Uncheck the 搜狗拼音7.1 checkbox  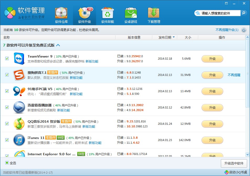coord(7,75)
